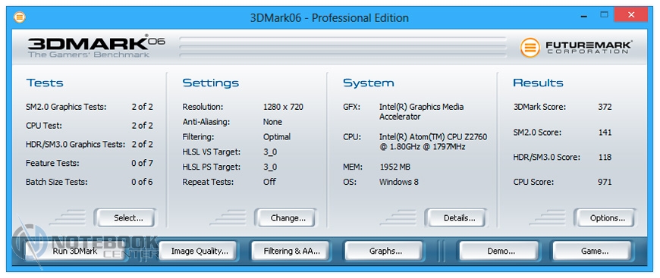Screen dimensions: 660x278
Task: Click the 3DMark Score value 372
Action: [605, 107]
